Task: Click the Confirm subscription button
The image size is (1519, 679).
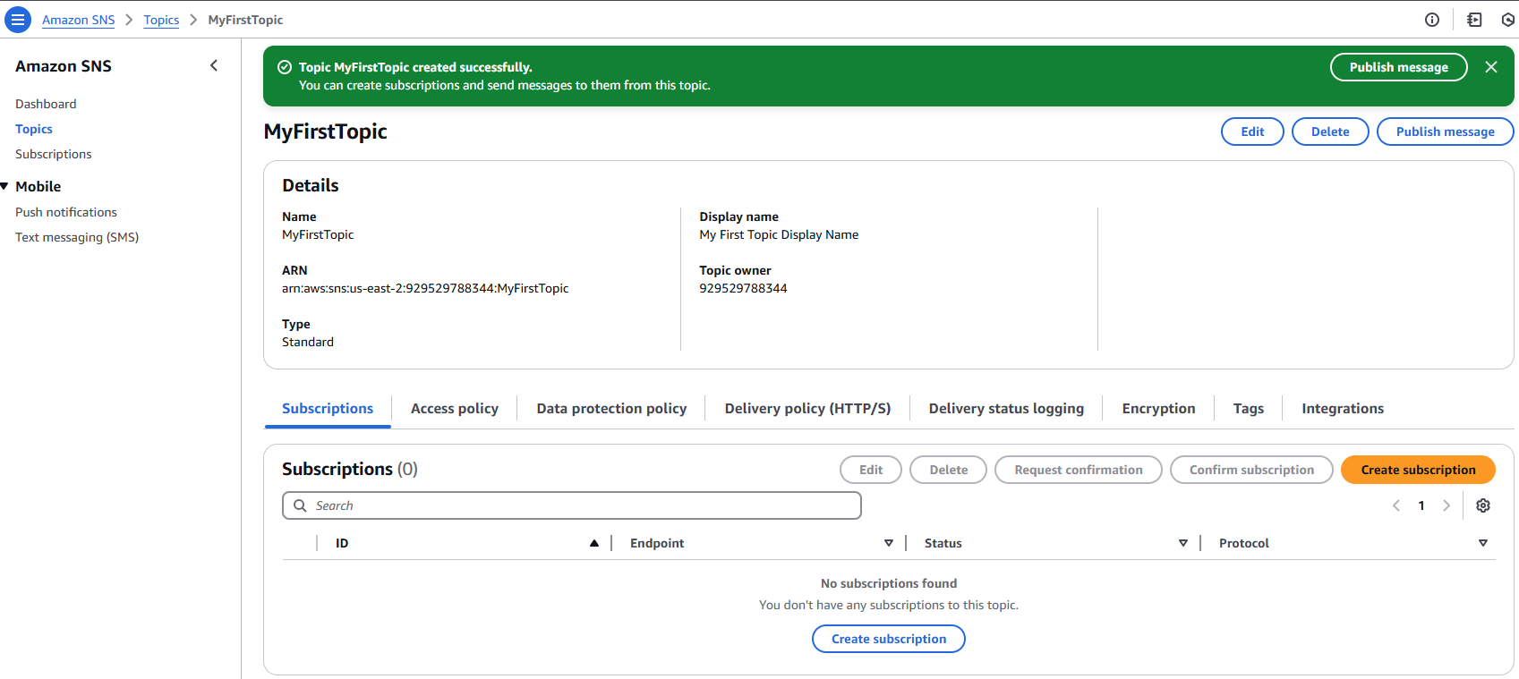Action: point(1251,470)
